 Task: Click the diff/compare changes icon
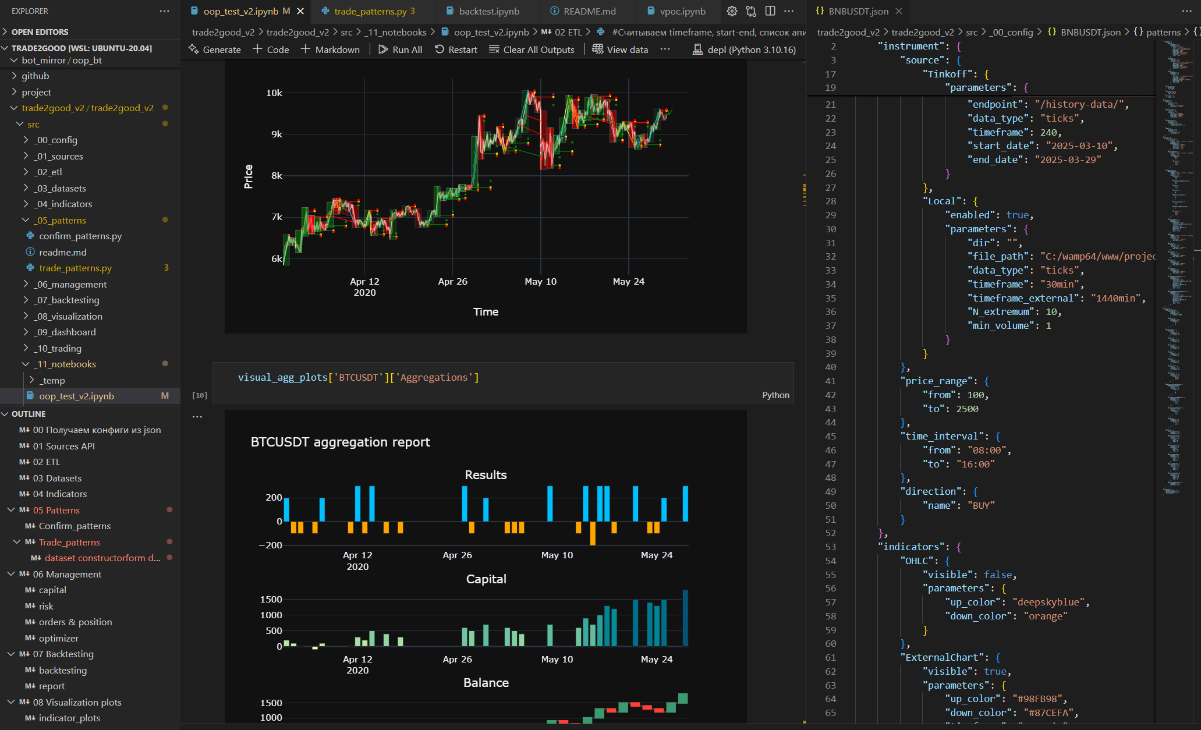point(751,11)
